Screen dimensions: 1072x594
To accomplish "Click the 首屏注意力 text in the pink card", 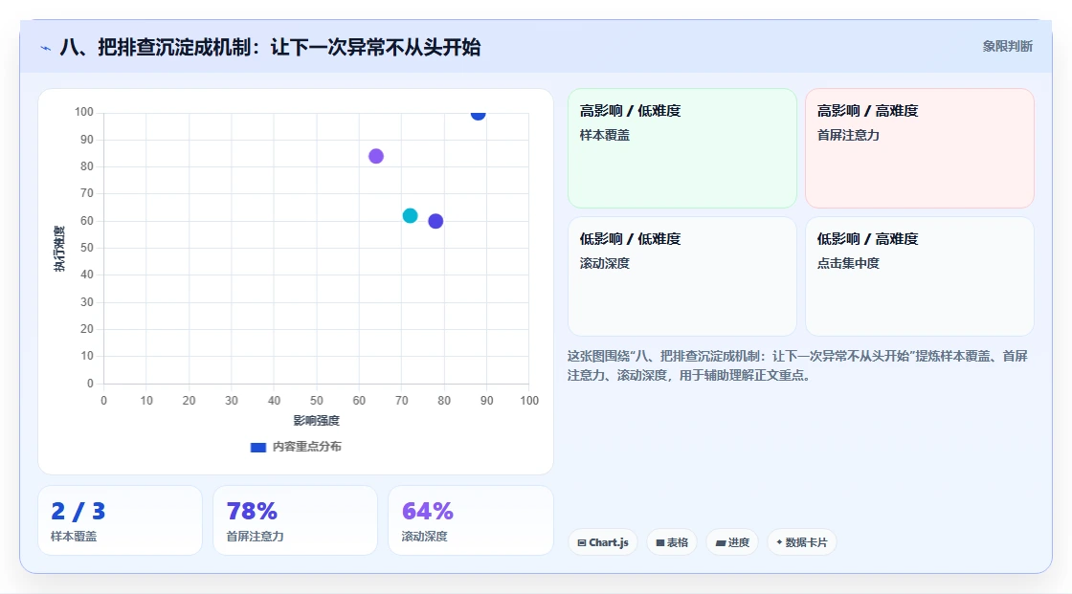I will point(848,135).
